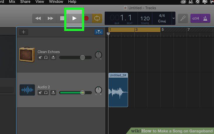Screen dimensions: 214x134
Task: Click bar 7 on the timeline ruler
Action: 189,29
